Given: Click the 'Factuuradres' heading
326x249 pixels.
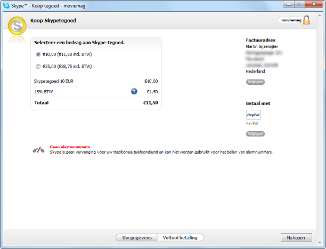Looking at the screenshot, I should (x=260, y=40).
